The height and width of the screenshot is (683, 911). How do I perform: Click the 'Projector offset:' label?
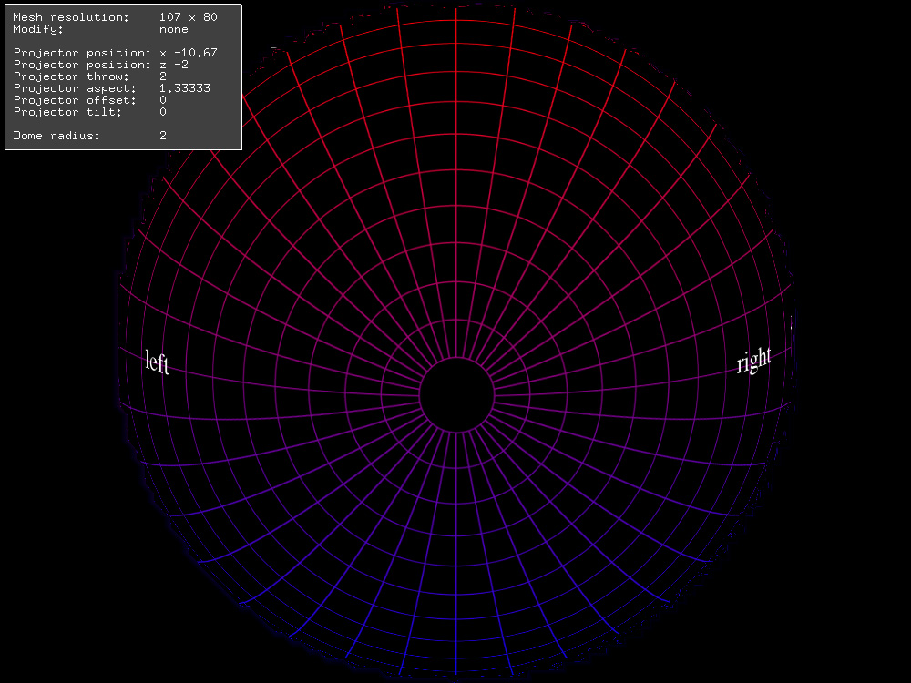75,100
